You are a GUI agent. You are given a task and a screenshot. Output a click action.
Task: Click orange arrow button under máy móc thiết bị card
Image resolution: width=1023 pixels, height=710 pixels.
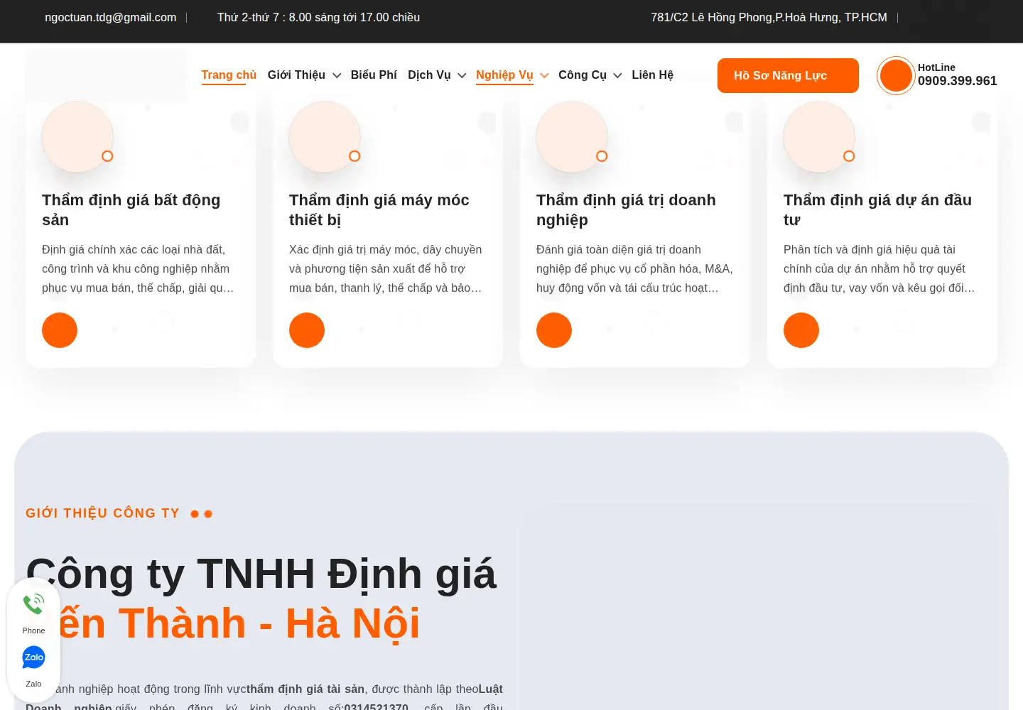click(x=307, y=330)
